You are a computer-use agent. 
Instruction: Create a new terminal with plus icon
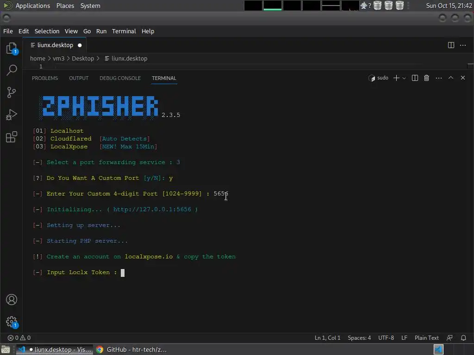coord(396,78)
